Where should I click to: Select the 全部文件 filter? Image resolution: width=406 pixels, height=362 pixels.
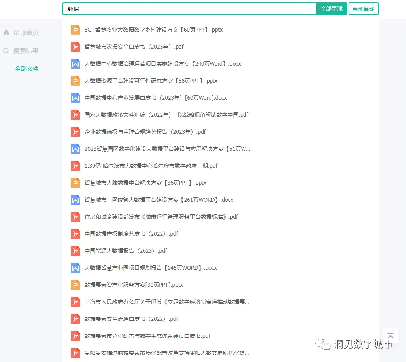tap(26, 69)
